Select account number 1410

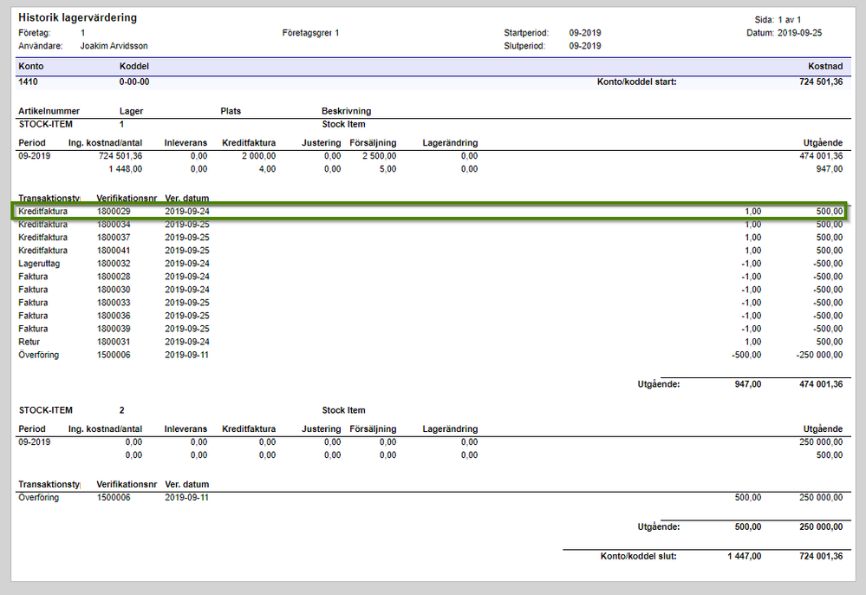[x=28, y=82]
